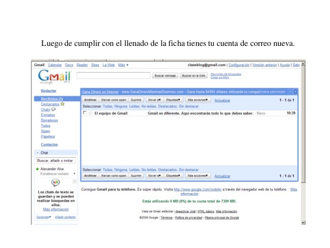Click Buscar mensaje button
Image resolution: width=330 pixels, height=248 pixels.
click(x=165, y=75)
